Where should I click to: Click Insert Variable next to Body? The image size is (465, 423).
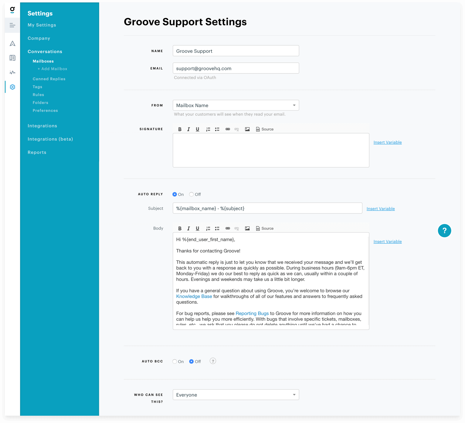tap(388, 242)
